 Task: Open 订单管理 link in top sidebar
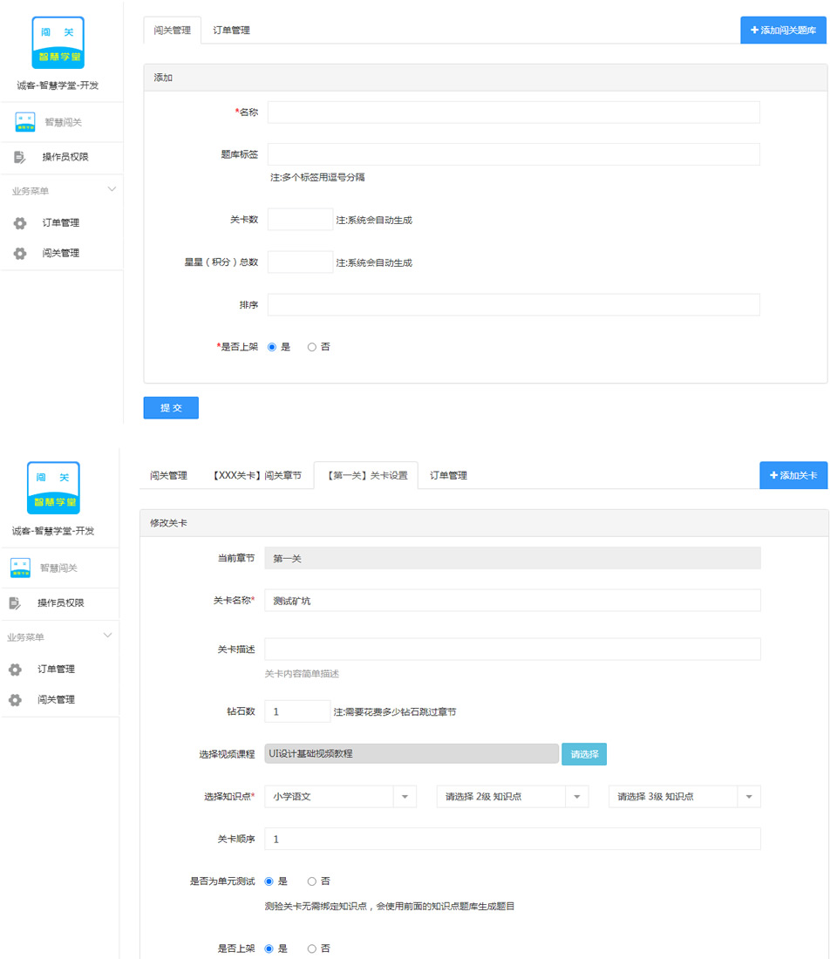[x=60, y=222]
